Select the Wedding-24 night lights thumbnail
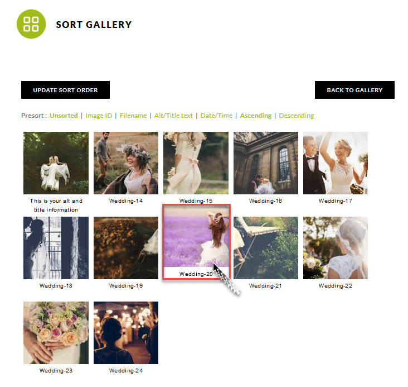 click(x=126, y=333)
